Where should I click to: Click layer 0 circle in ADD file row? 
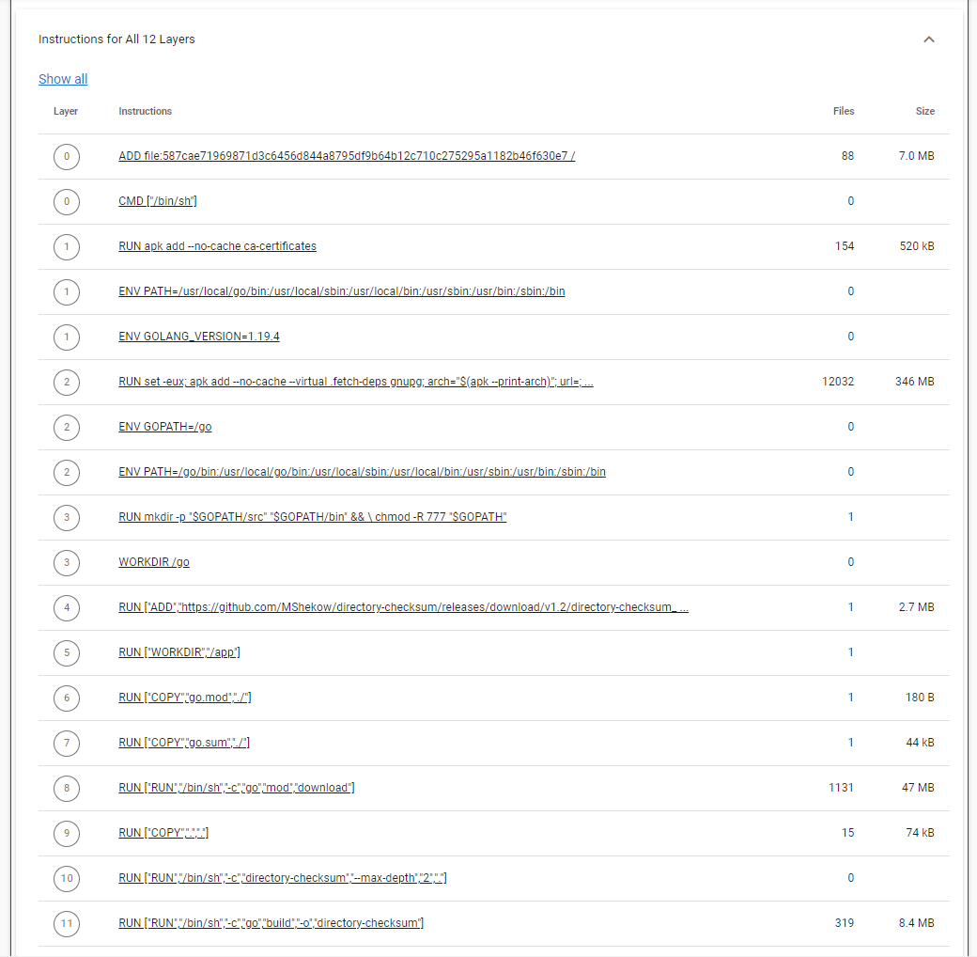click(67, 156)
